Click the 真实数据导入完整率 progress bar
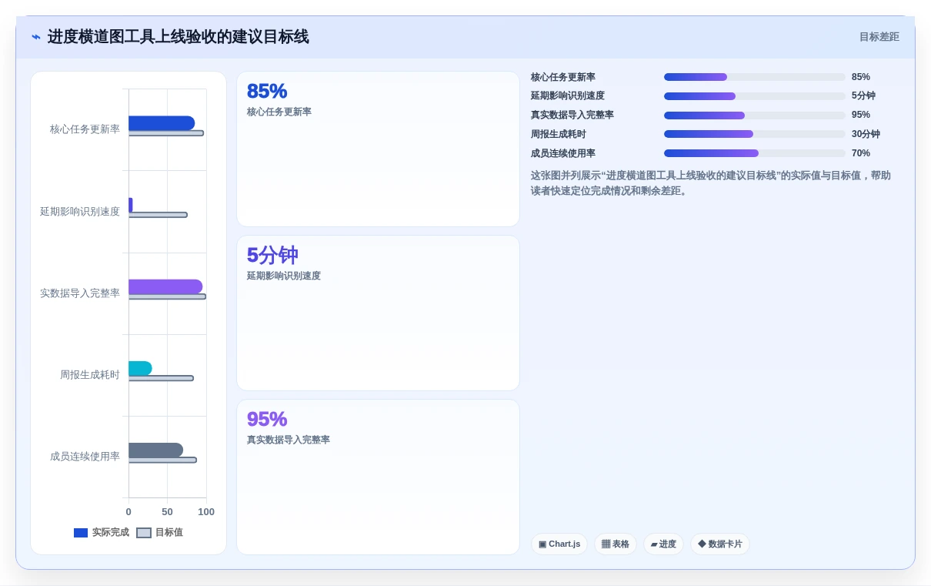Screen dimensions: 931x586 (x=754, y=116)
